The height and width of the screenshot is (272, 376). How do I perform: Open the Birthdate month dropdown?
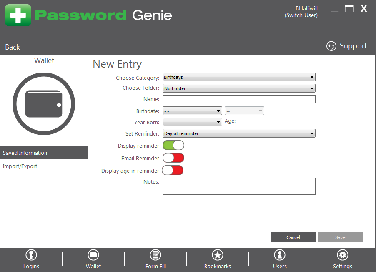click(x=192, y=111)
